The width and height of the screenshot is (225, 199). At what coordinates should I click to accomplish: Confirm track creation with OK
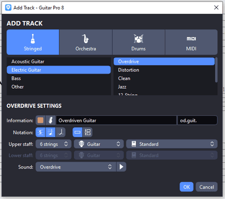[x=186, y=187]
